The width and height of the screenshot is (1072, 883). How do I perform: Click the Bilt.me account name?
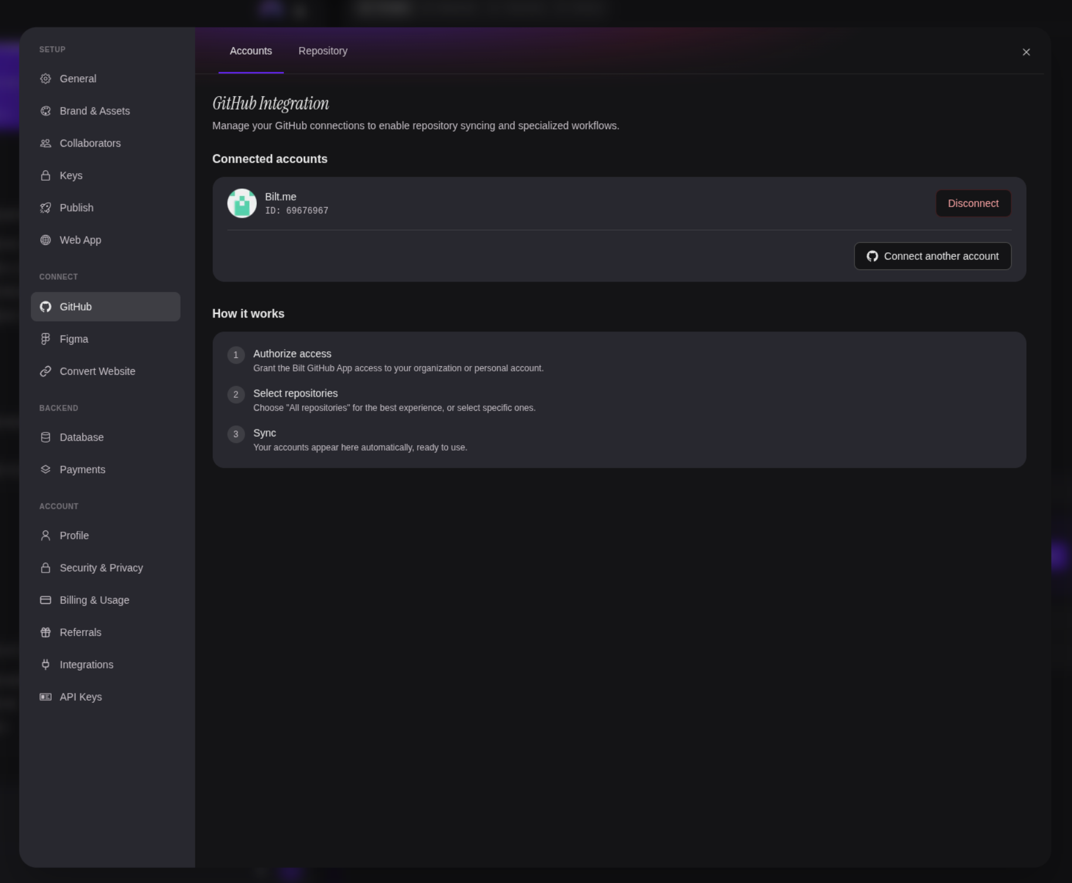(x=280, y=197)
